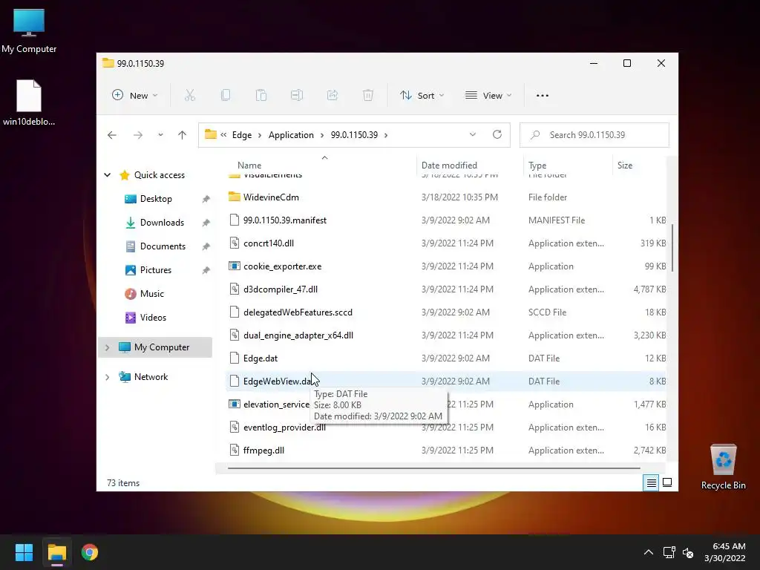760x570 pixels.
Task: Sort by Size column header
Action: [625, 166]
